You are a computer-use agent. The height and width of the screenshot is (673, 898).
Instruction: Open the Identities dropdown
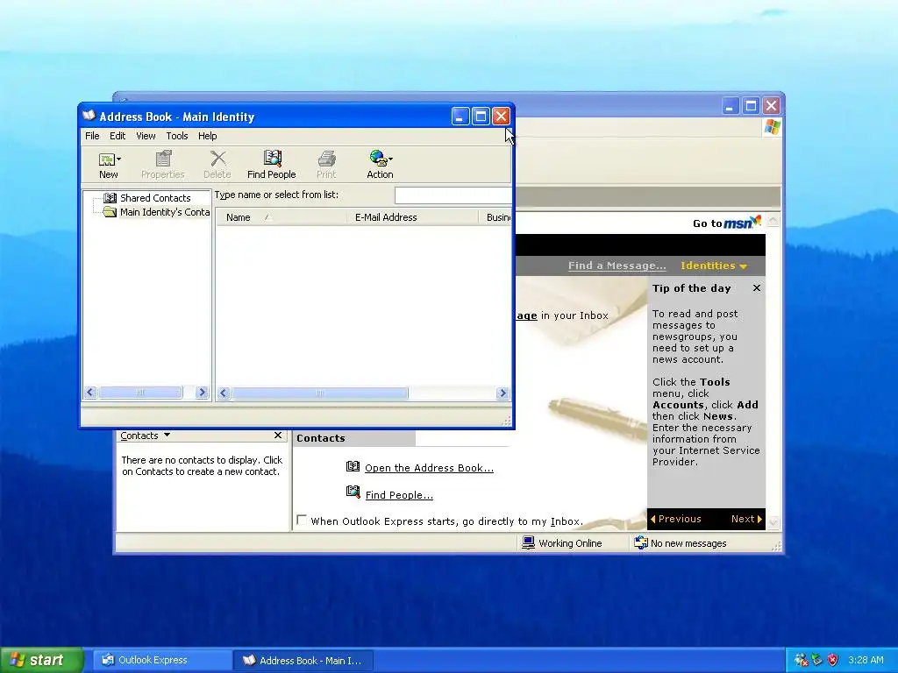(x=714, y=266)
